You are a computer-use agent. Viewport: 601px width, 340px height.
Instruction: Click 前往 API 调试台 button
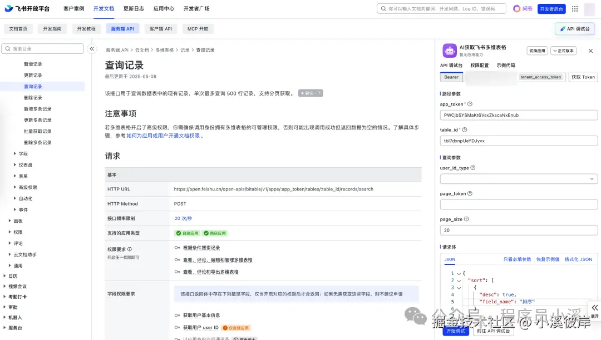point(493,331)
